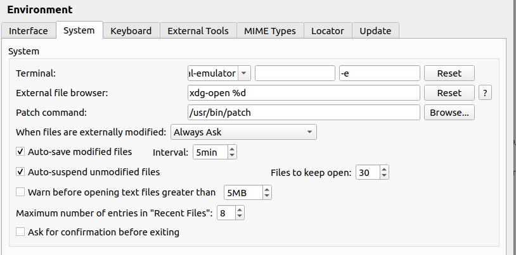The height and width of the screenshot is (255, 516).
Task: Go to the Locator tab
Action: 327,30
